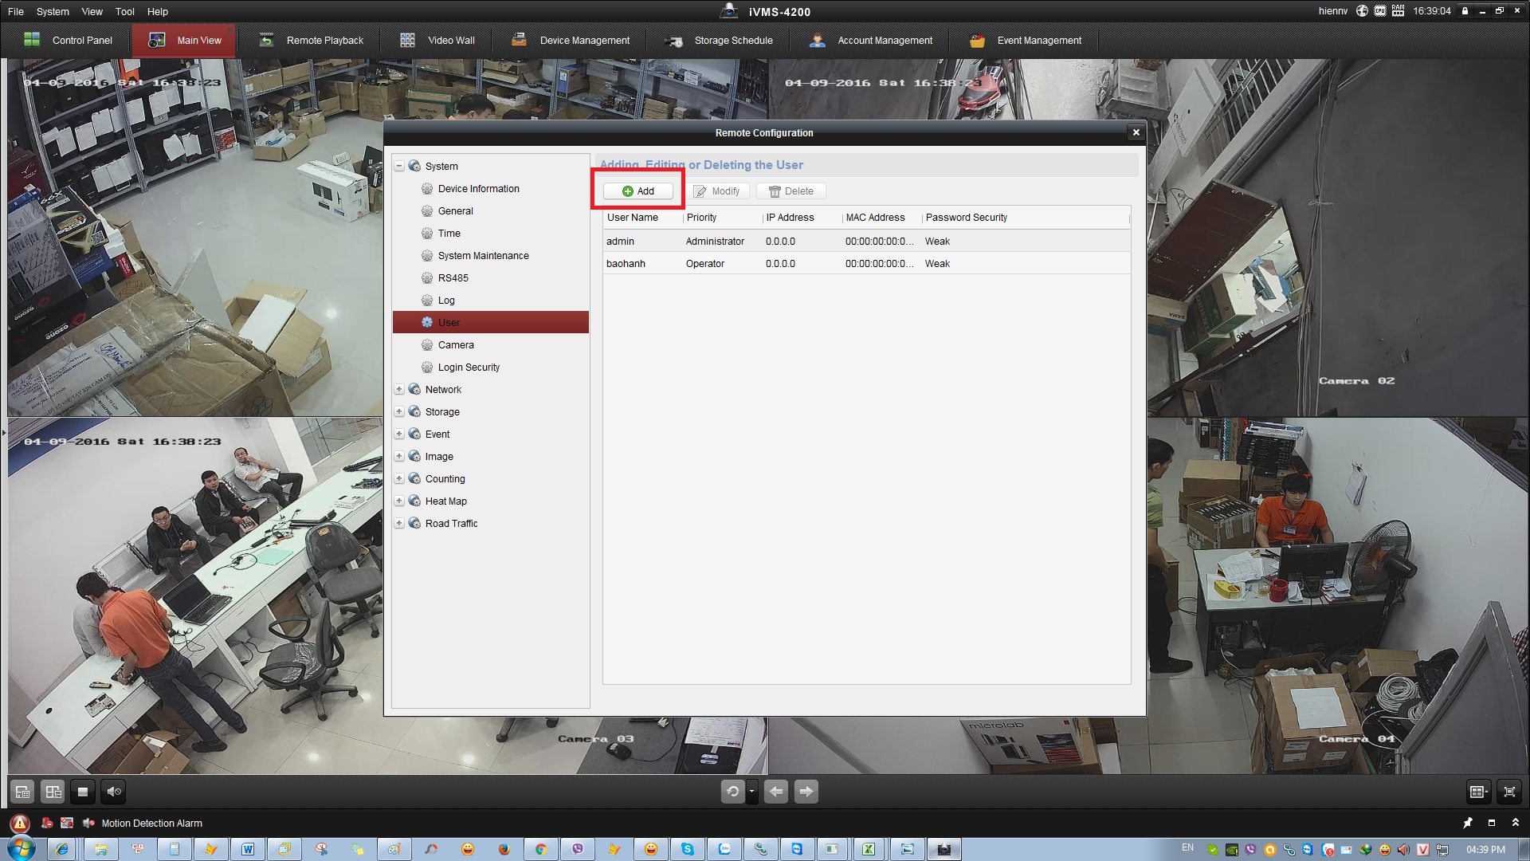Stop all live view with stop icon
1530x861 pixels.
[83, 792]
